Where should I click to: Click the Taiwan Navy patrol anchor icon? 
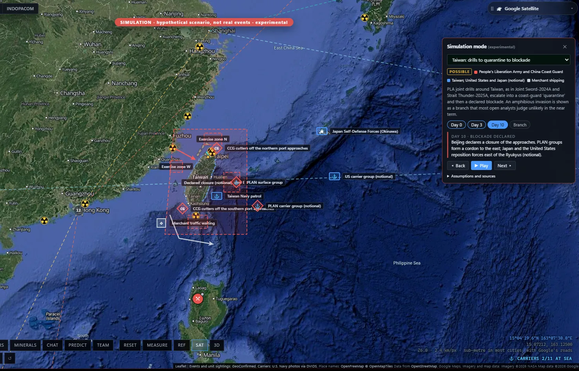[x=217, y=196]
